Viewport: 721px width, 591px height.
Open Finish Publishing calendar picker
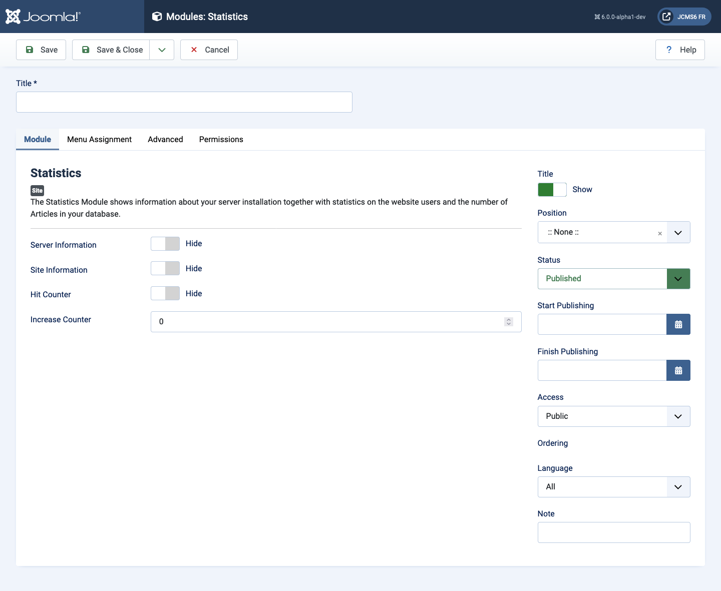click(x=678, y=370)
